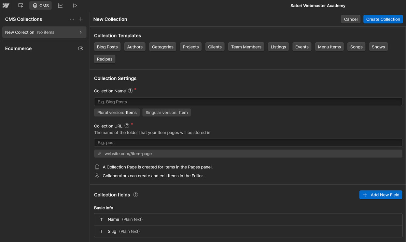Click the link icon beside website.com URL

point(100,154)
